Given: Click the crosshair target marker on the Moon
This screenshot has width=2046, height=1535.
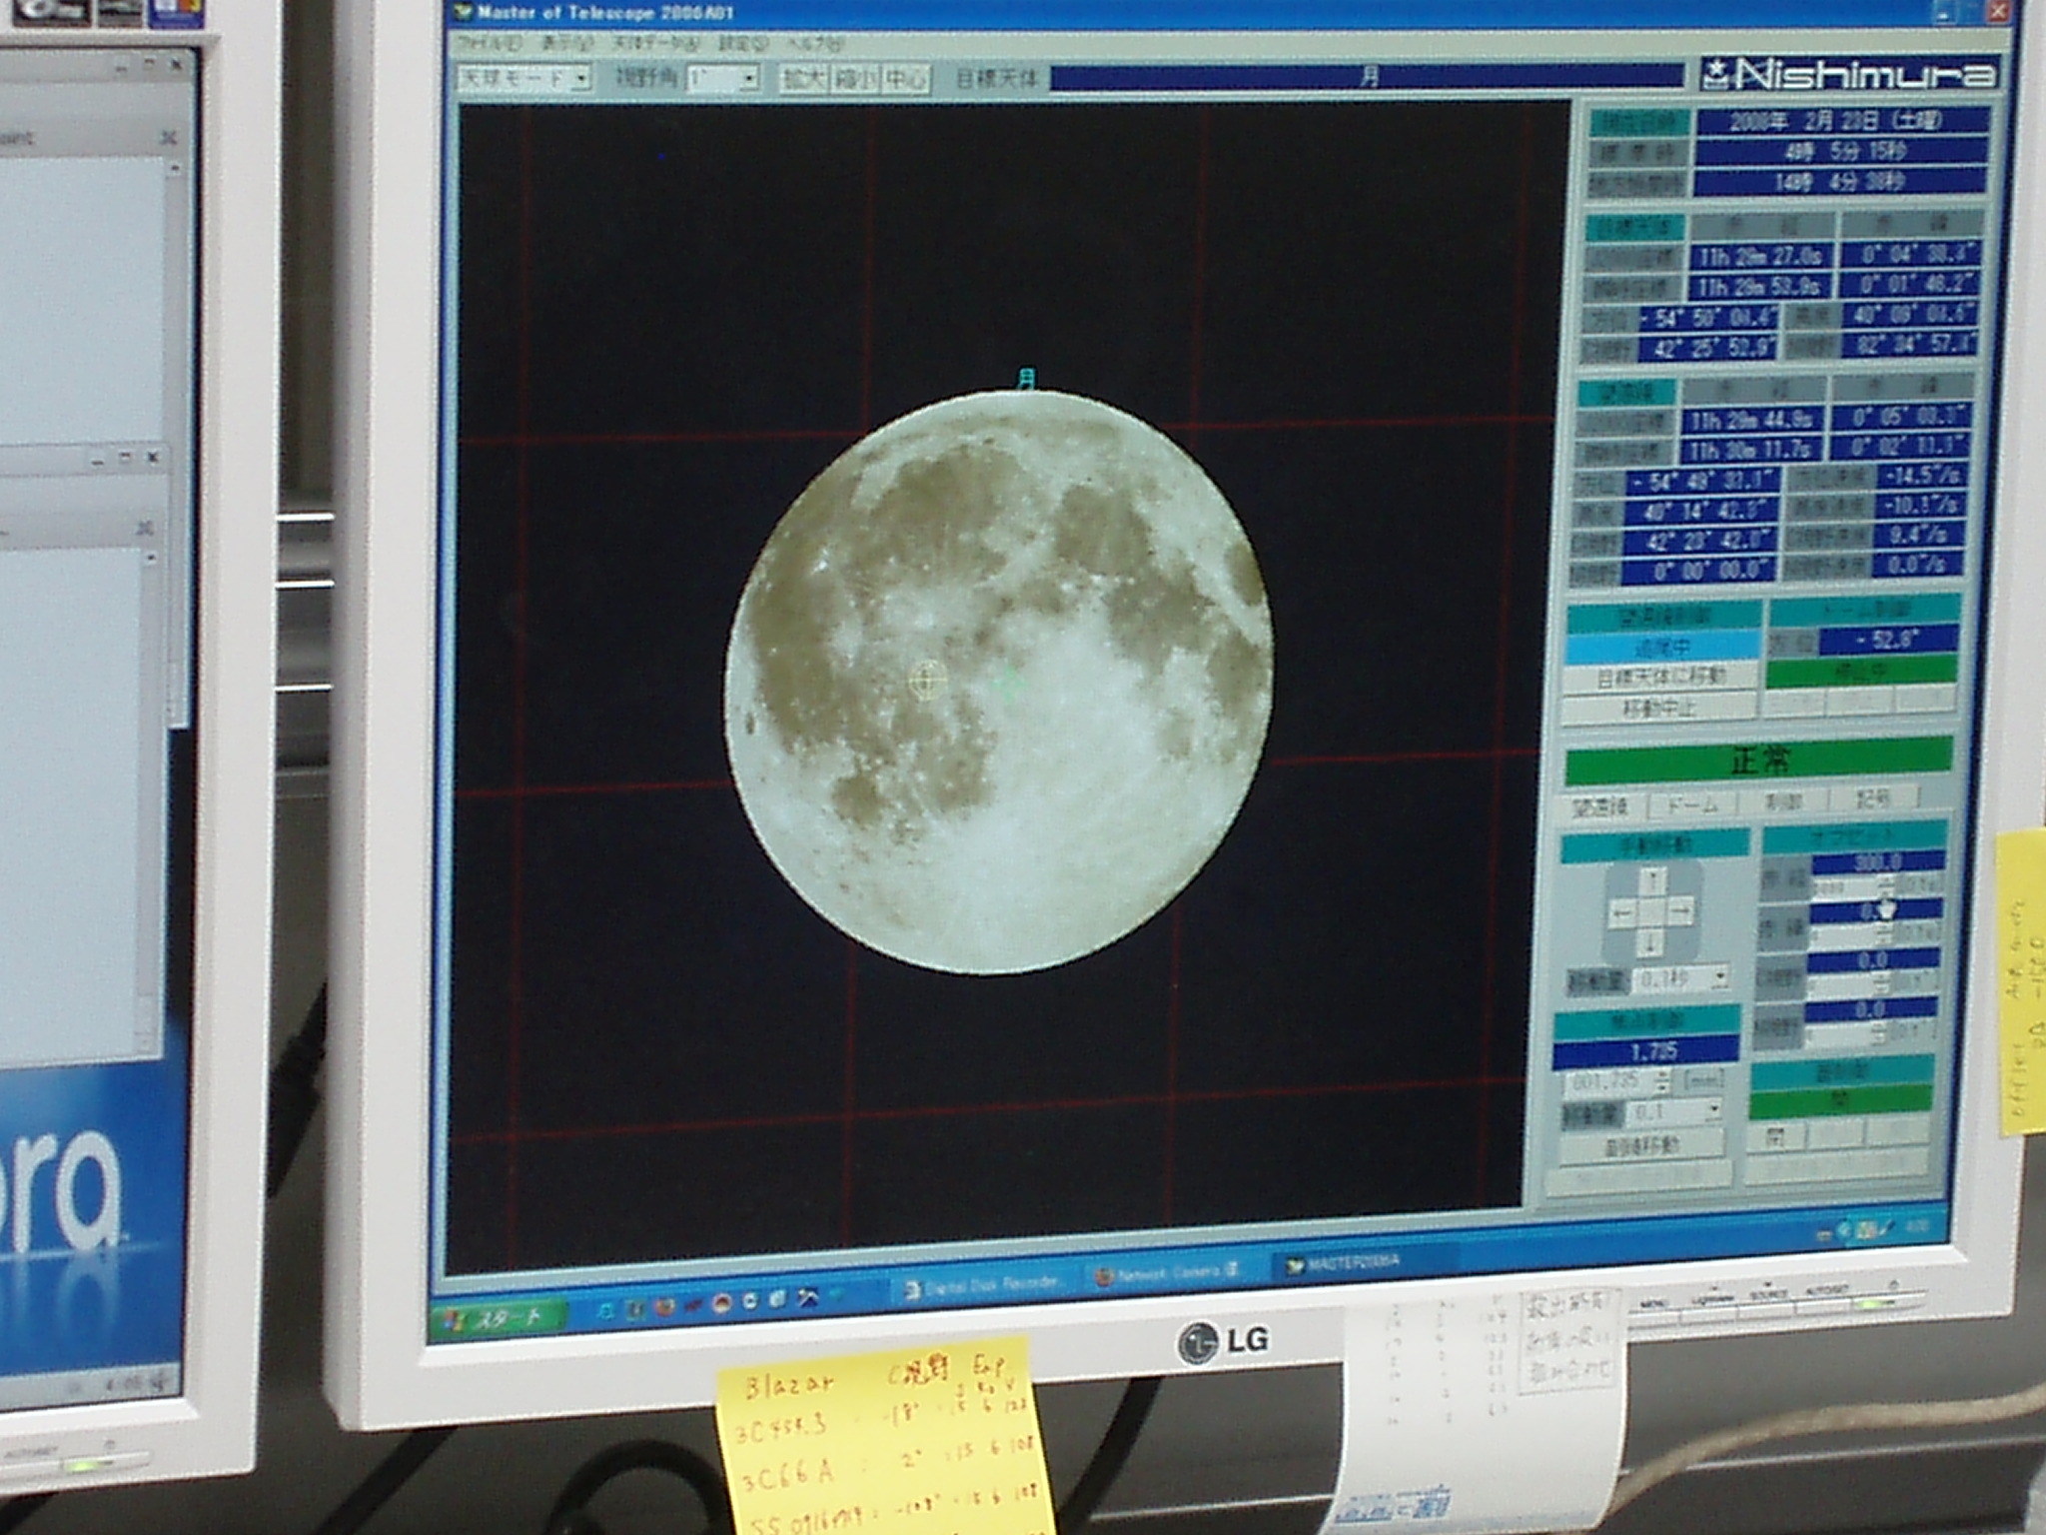Looking at the screenshot, I should click(927, 680).
